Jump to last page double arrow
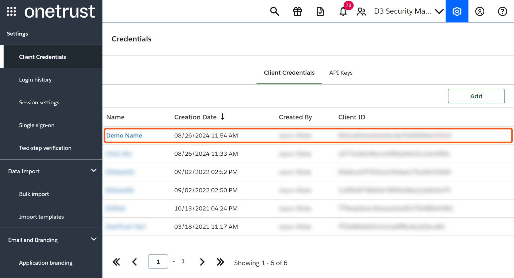The height and width of the screenshot is (278, 514). point(220,262)
